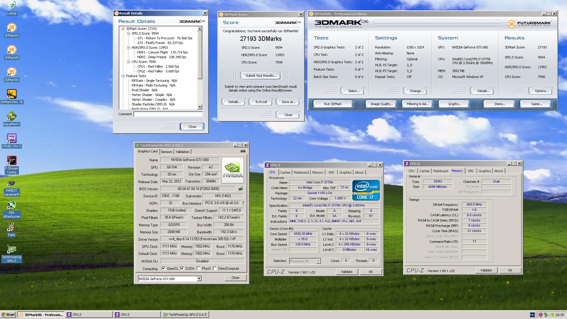Open the 3DMark05 desktop shortcut
This screenshot has width=567, height=319.
click(x=12, y=52)
